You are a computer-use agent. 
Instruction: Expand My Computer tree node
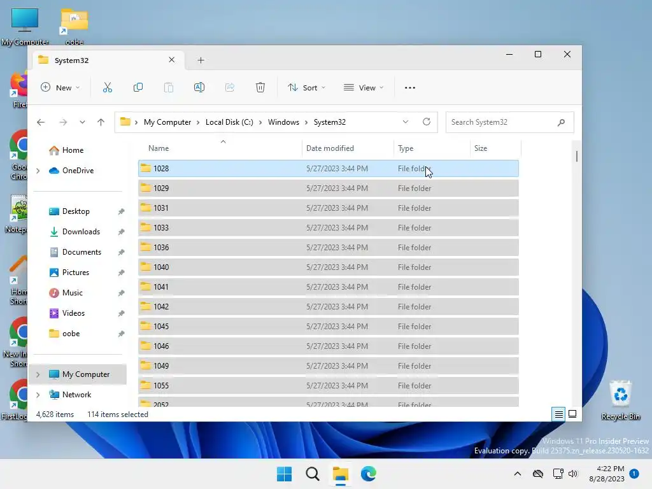pyautogui.click(x=38, y=374)
